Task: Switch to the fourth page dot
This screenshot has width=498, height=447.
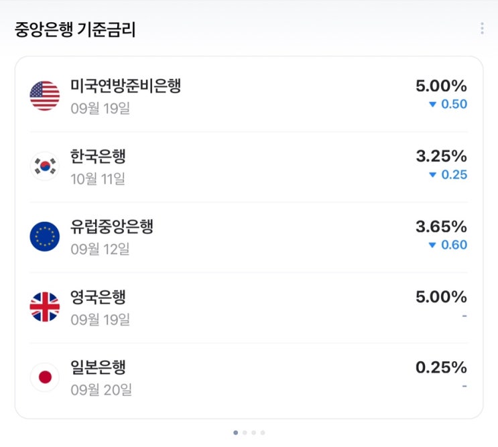Action: pyautogui.click(x=263, y=433)
